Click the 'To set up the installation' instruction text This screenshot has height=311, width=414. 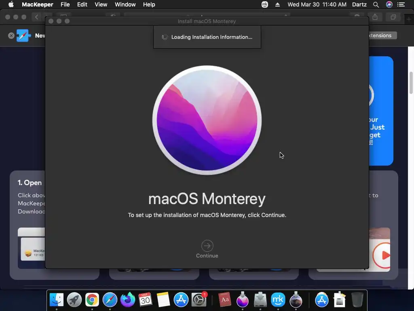(x=207, y=215)
